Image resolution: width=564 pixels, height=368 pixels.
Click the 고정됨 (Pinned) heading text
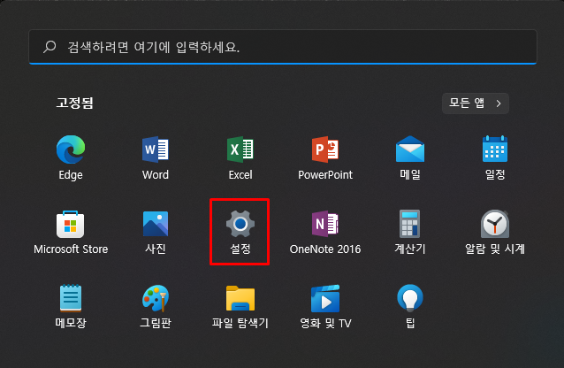[x=74, y=103]
